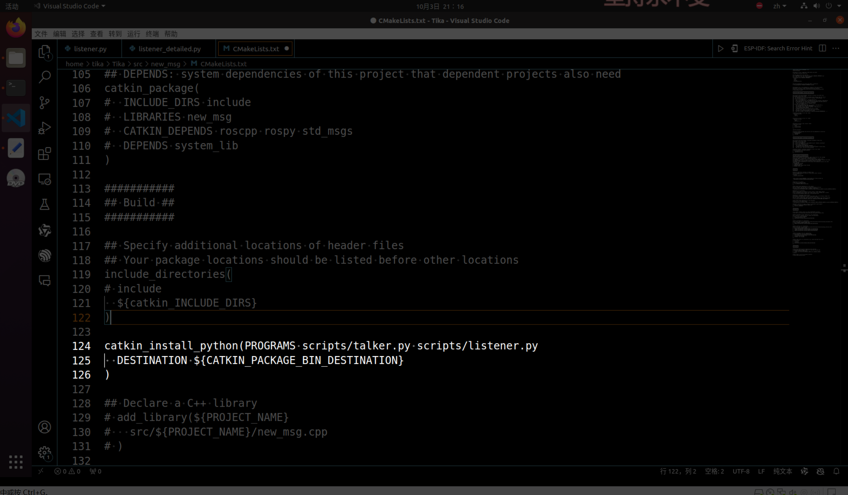The height and width of the screenshot is (495, 848).
Task: Open the editor more actions ellipsis menu
Action: click(836, 48)
